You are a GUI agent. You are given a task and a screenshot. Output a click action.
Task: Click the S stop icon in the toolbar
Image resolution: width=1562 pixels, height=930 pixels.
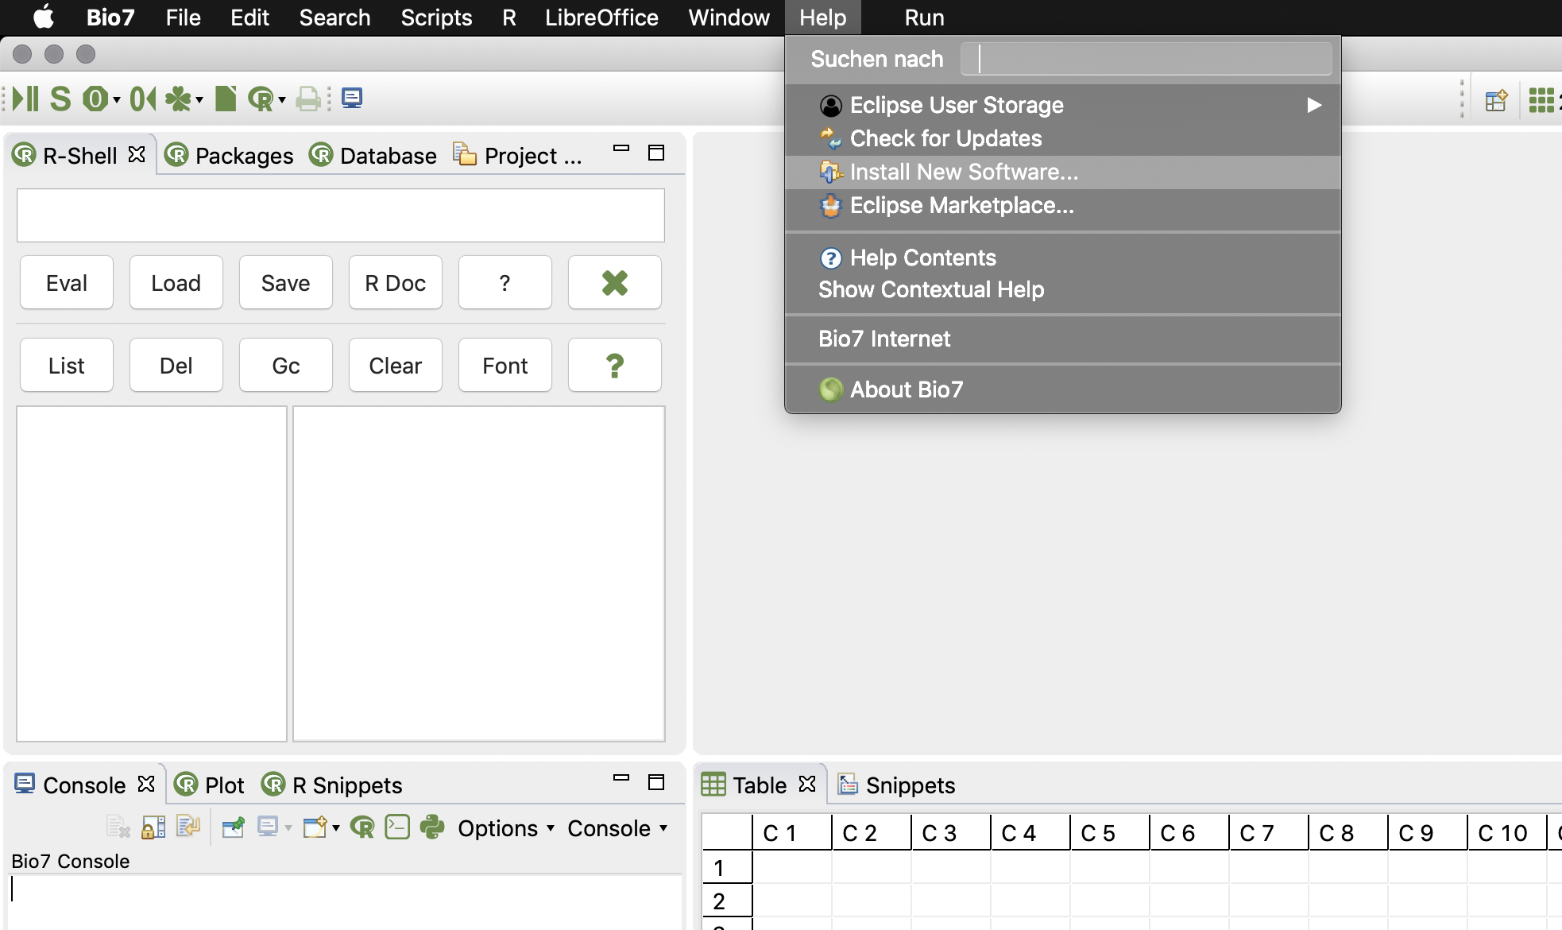(60, 99)
